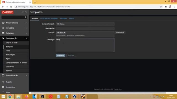Switch to Associado aos templates tab
This screenshot has width=177, height=99.
(49, 18)
